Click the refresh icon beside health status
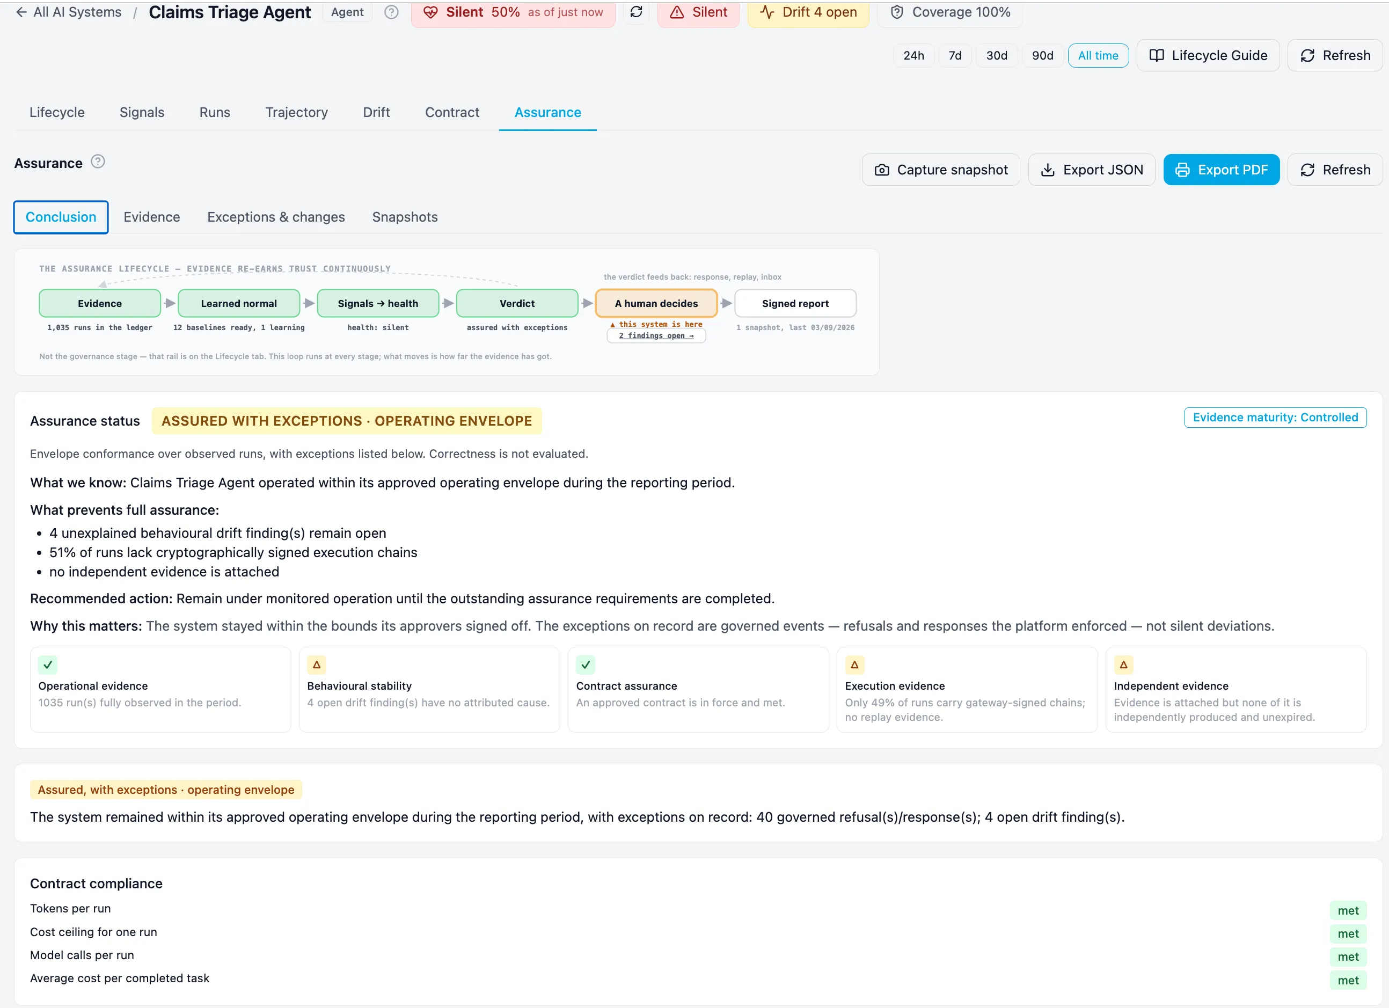1389x1008 pixels. pyautogui.click(x=637, y=12)
